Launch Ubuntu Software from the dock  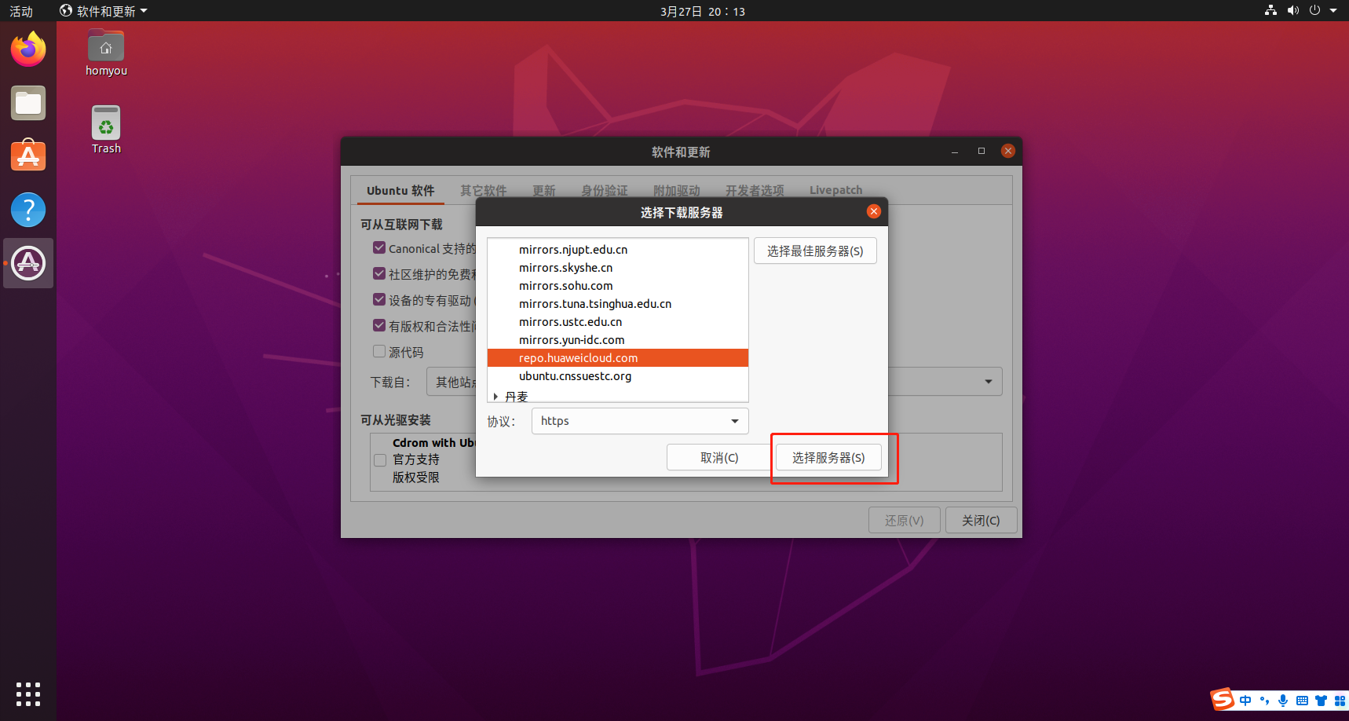(x=28, y=156)
